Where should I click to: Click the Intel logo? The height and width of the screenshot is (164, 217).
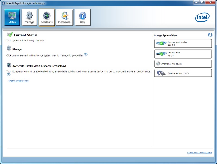(202, 18)
